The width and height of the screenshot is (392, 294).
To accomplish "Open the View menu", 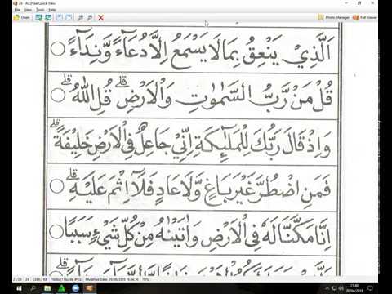I will click(28, 10).
